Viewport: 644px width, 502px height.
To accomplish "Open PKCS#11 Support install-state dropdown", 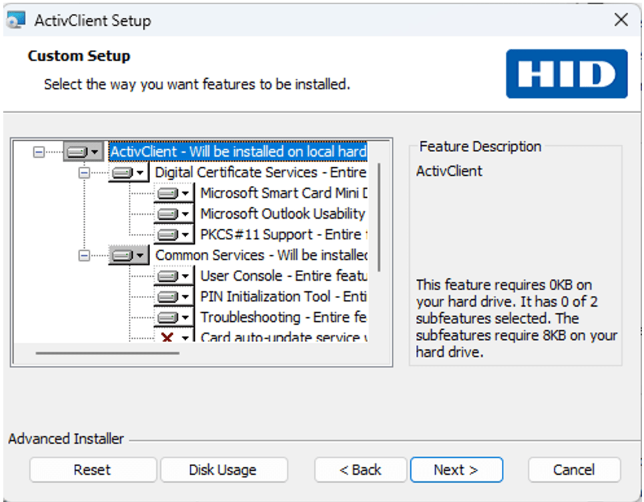I will coord(174,235).
